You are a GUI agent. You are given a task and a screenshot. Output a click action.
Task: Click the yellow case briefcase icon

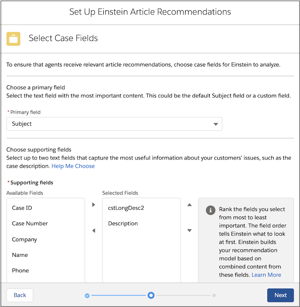(13, 39)
